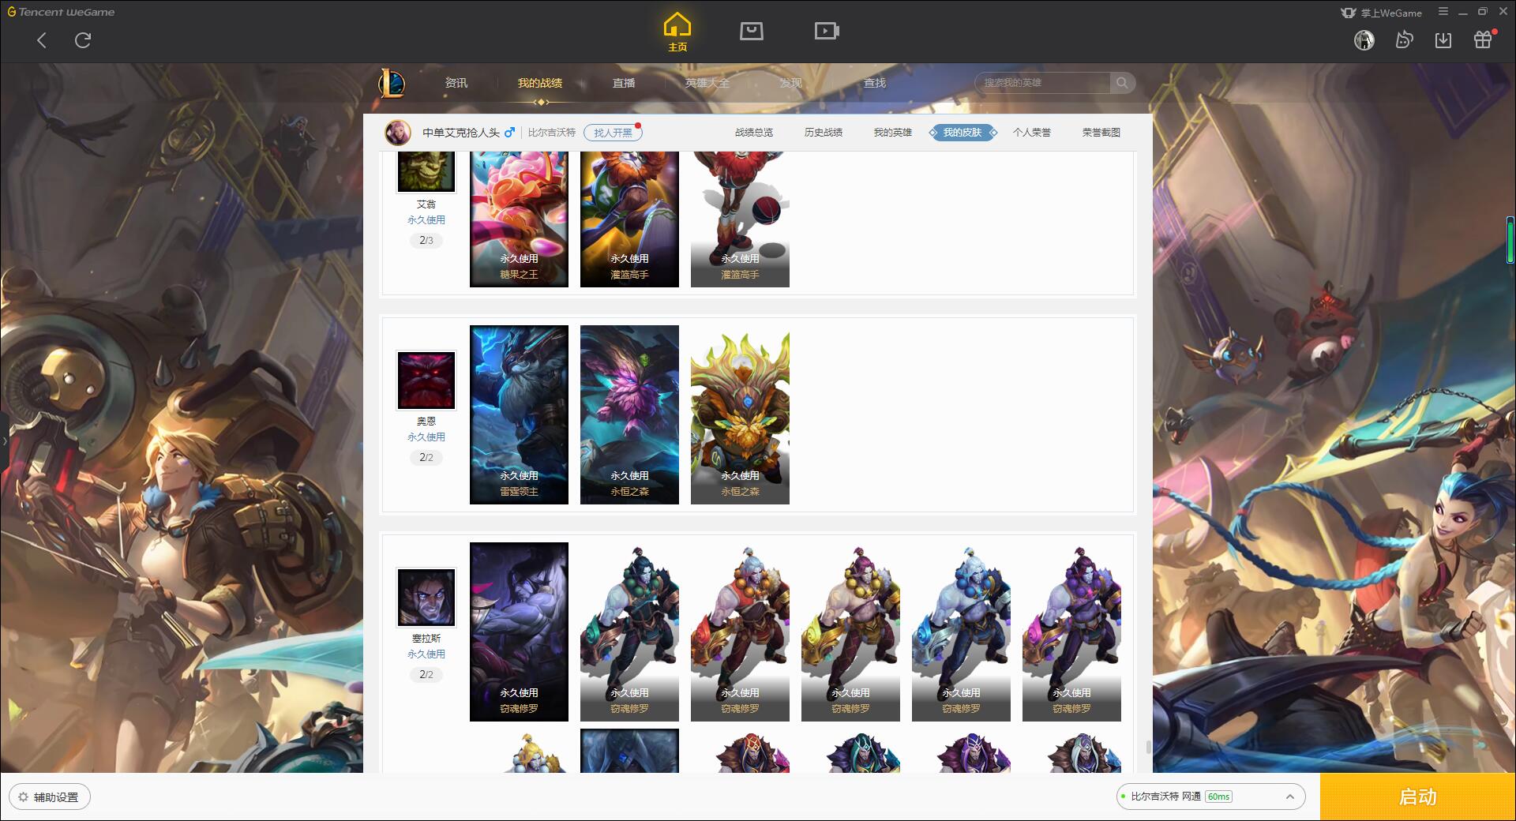Open the gift box icon
This screenshot has height=821, width=1516.
click(1483, 40)
